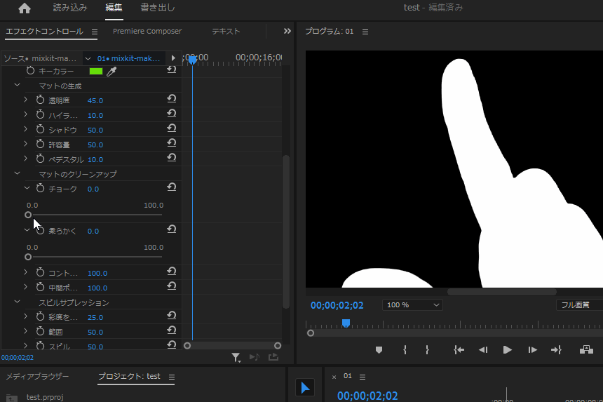Select the Selection tool arrow

(x=305, y=388)
